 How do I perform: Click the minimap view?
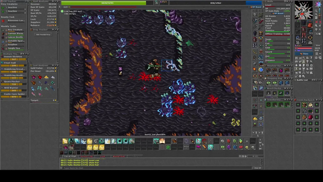coord(304,10)
